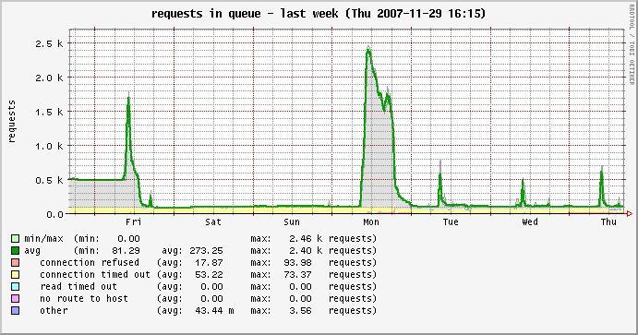Screen dimensions: 638x335
Task: Click the '2.5 k' y-axis value
Action: coord(49,43)
